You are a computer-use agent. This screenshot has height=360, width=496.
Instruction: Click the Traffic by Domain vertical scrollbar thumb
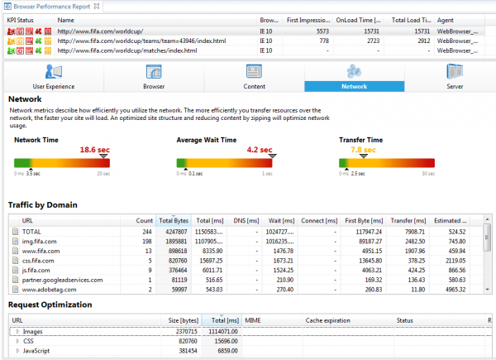pyautogui.click(x=488, y=238)
